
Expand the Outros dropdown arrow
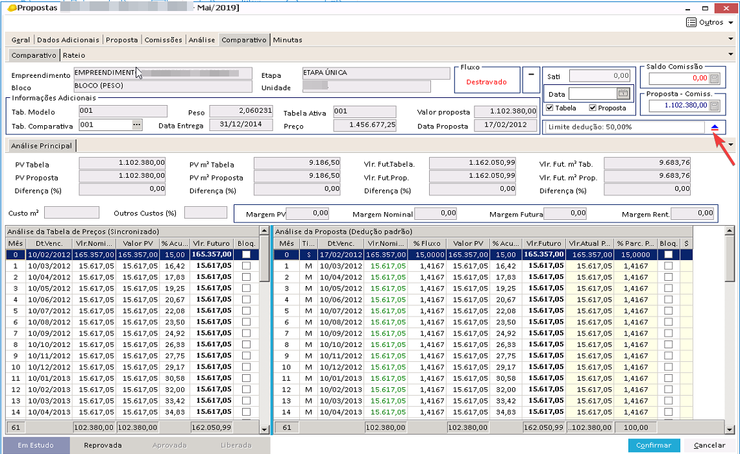(732, 23)
